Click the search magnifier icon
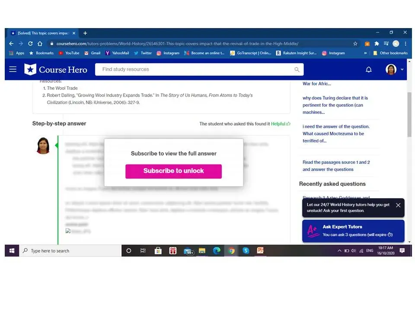The image size is (415, 311). [297, 70]
